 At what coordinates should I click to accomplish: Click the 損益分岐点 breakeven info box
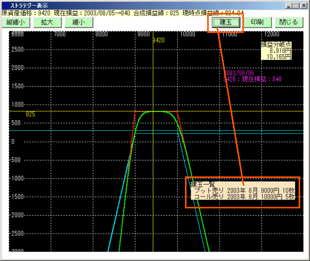pyautogui.click(x=276, y=51)
